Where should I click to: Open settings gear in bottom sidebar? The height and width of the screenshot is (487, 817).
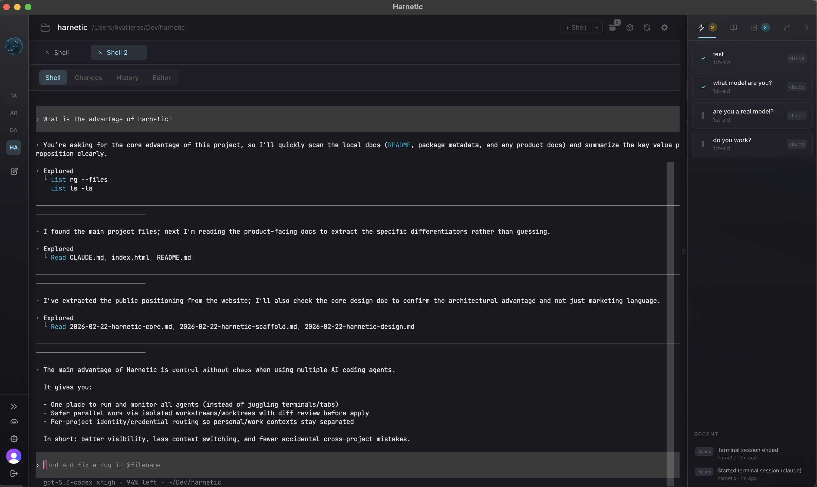pyautogui.click(x=14, y=439)
